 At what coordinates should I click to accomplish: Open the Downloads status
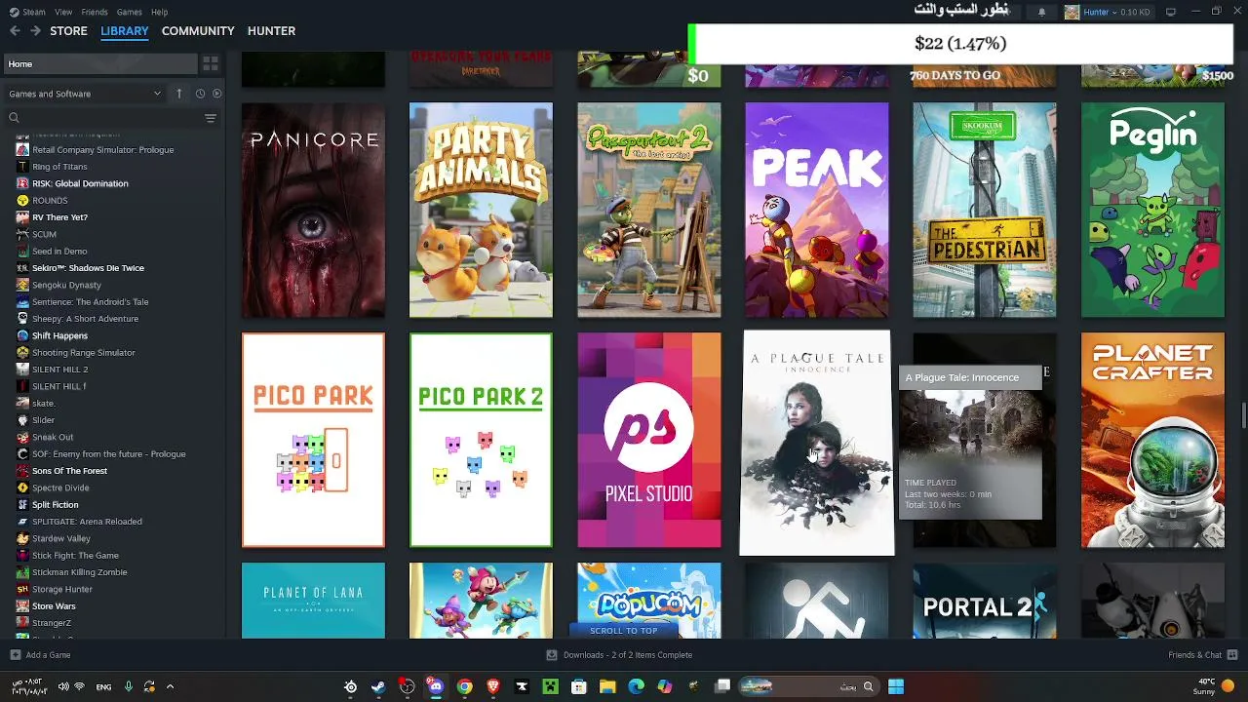point(619,655)
